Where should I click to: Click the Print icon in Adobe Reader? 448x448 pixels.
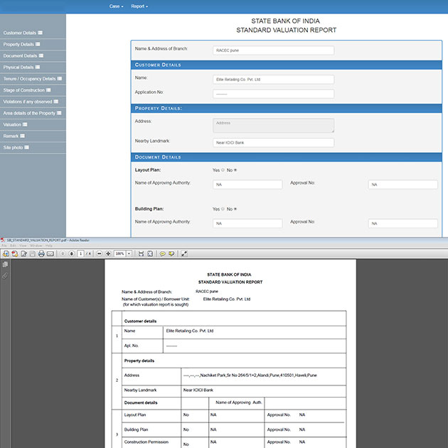(41, 253)
